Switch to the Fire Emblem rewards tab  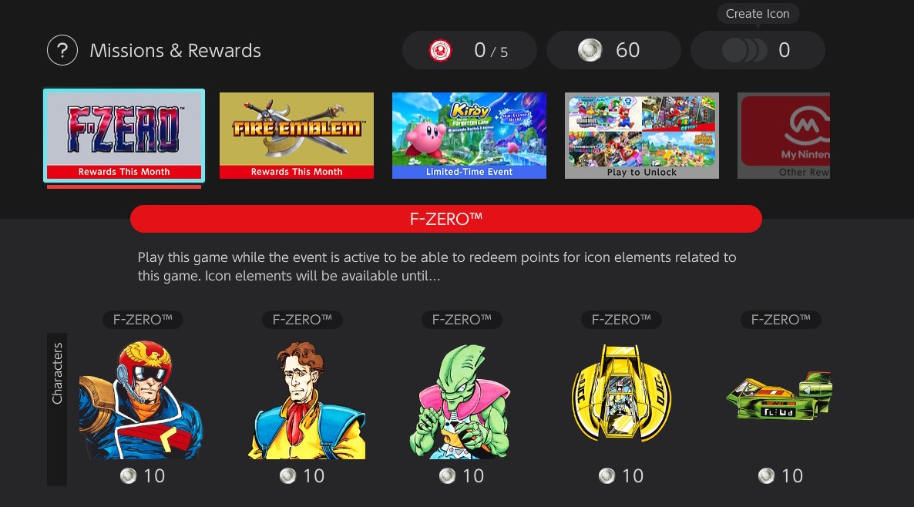[297, 135]
